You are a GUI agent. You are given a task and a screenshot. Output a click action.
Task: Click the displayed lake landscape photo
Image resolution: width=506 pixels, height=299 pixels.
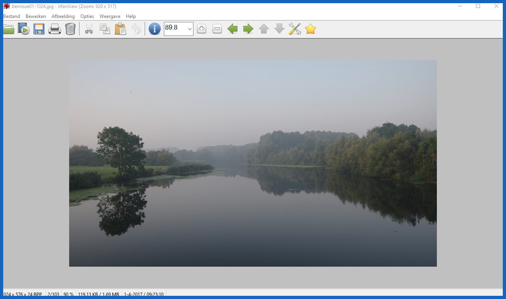[253, 163]
